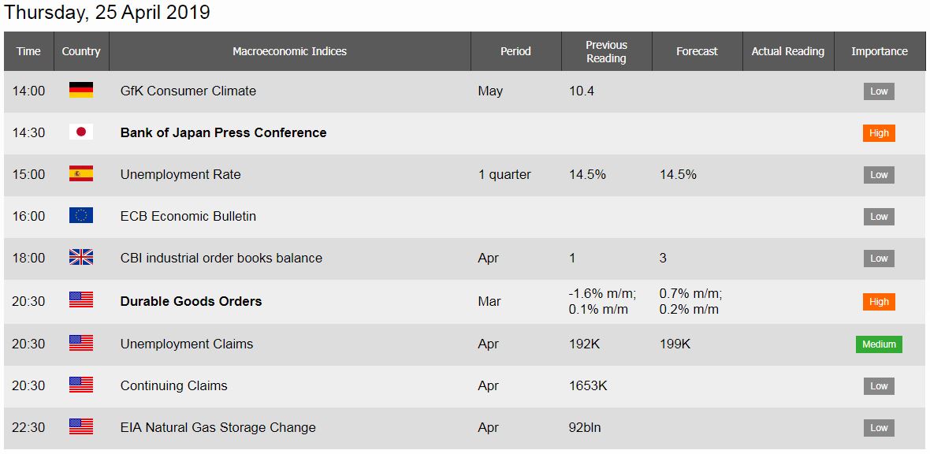Select the Macroeconomic Indices column header
Viewport: 930px width, 454px height.
pos(289,52)
